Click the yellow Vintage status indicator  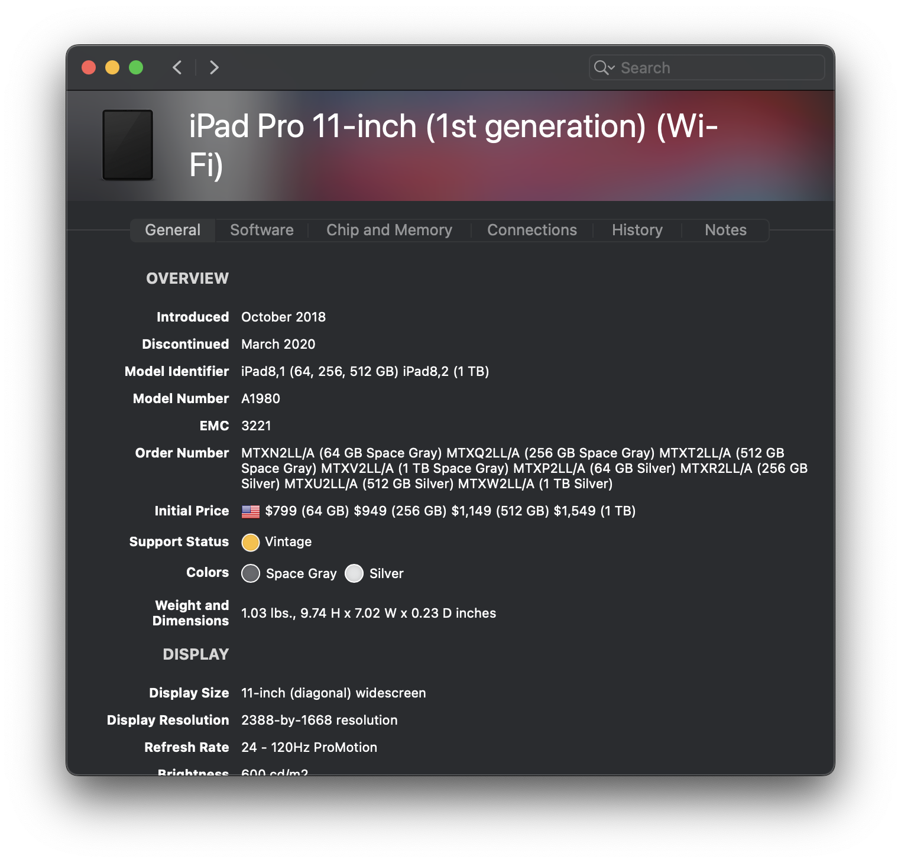tap(251, 542)
